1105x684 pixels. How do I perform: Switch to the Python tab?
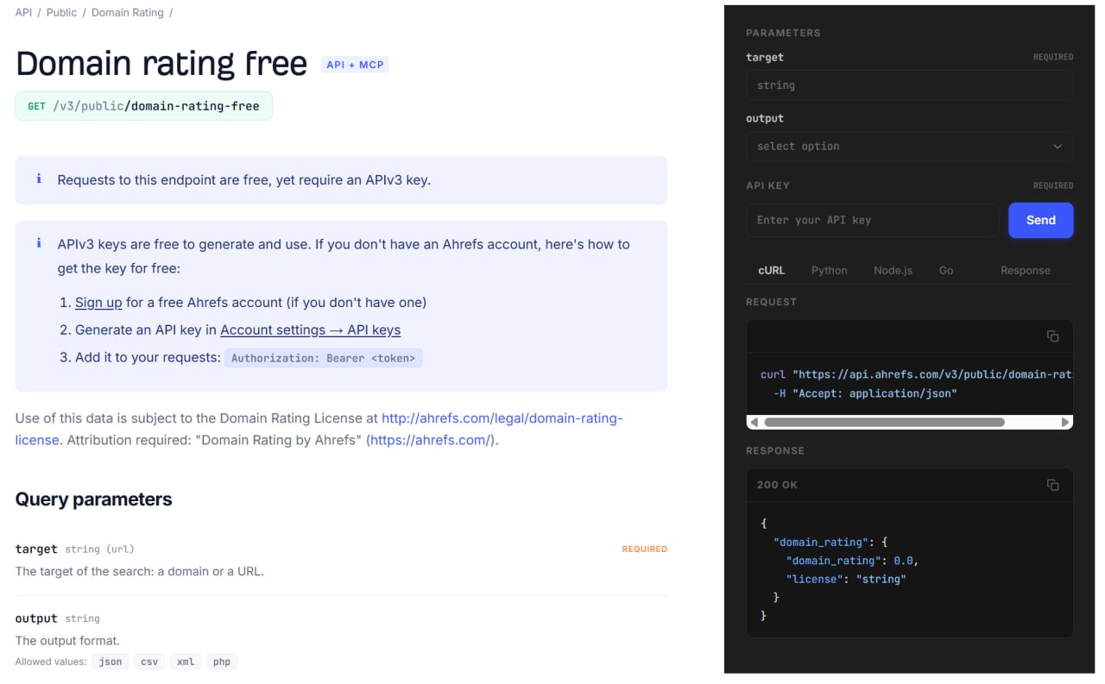[829, 270]
